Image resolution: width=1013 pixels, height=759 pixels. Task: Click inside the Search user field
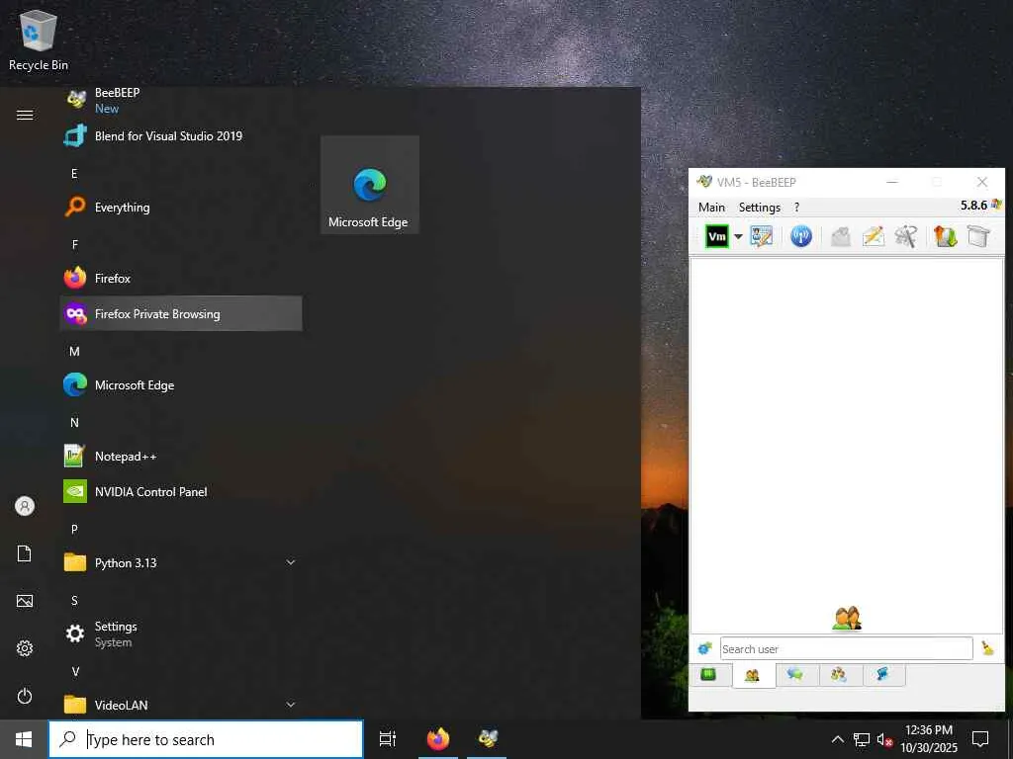pyautogui.click(x=847, y=648)
